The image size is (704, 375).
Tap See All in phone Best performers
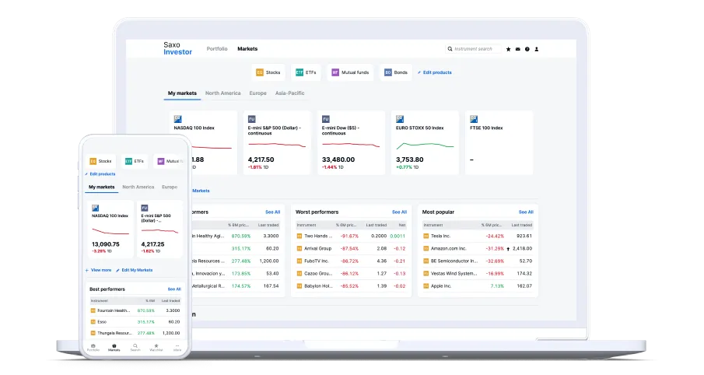(174, 289)
